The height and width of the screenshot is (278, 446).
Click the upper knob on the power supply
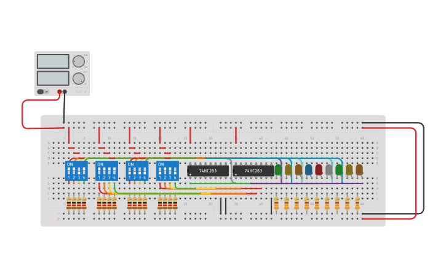78,61
